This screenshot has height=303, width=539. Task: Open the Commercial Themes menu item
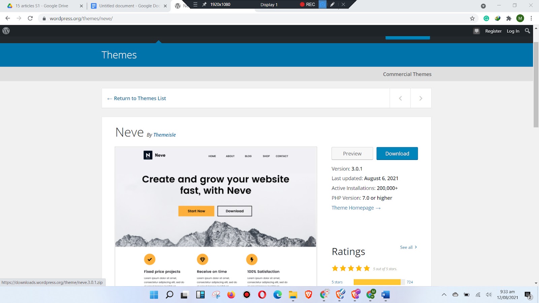tap(407, 74)
